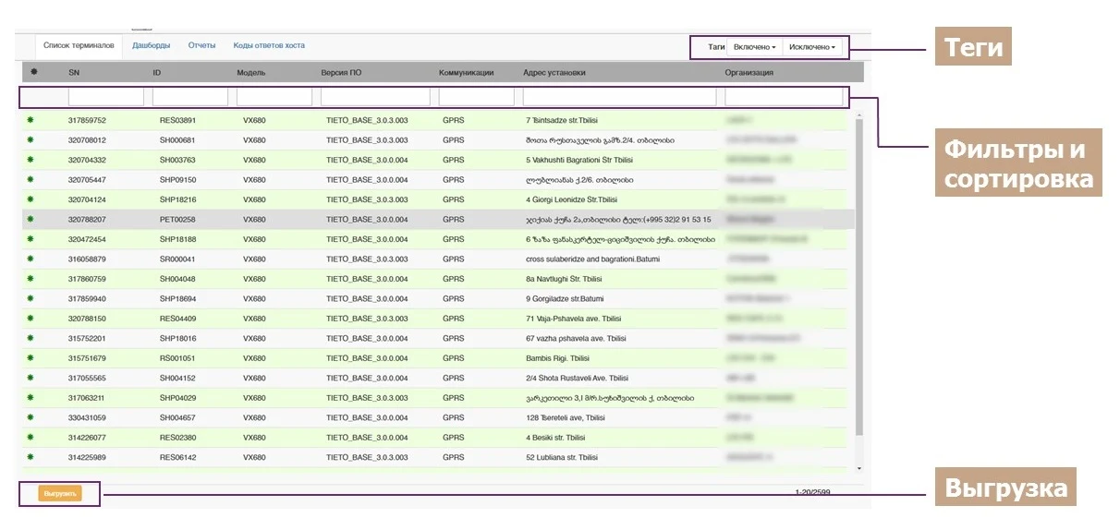Image resolution: width=1120 pixels, height=518 pixels.
Task: Select the Список терминалов tab
Action: click(x=79, y=45)
